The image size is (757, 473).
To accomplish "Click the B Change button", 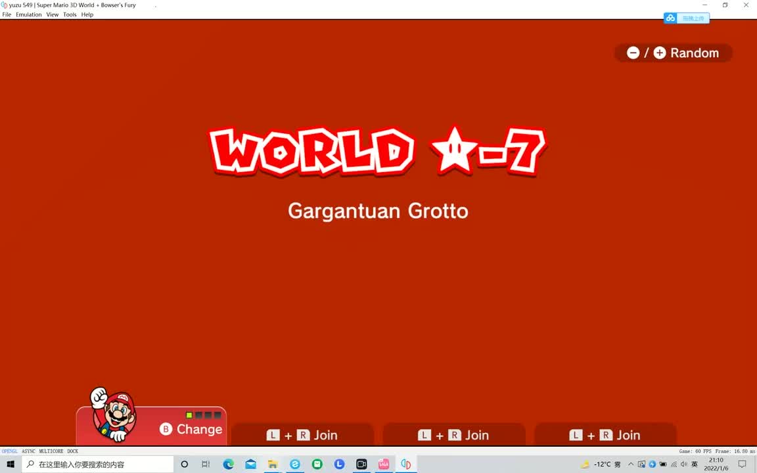I will tap(191, 429).
